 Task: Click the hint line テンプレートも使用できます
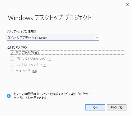31,98
